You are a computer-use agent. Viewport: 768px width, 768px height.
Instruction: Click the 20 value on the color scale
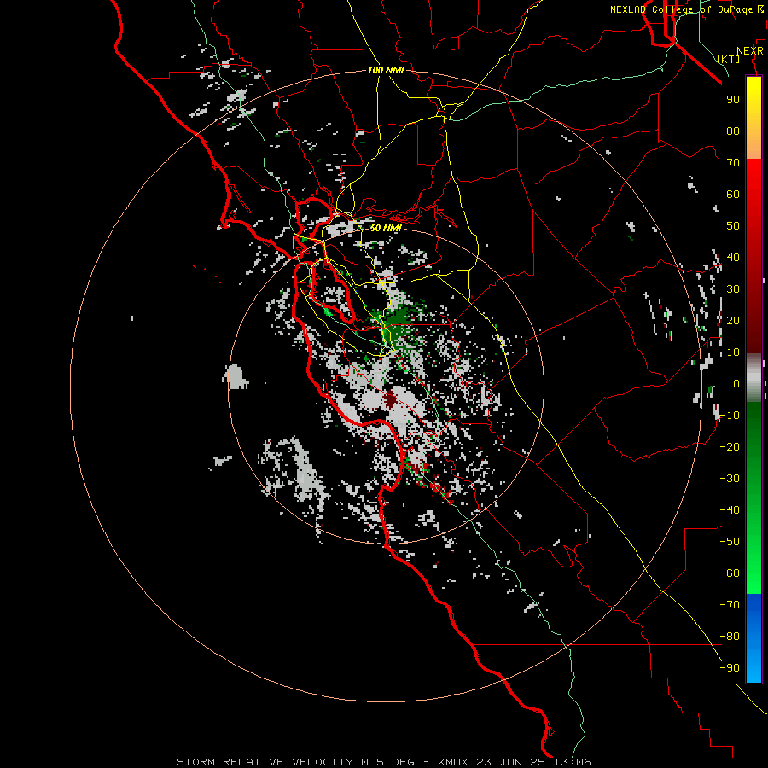(733, 321)
